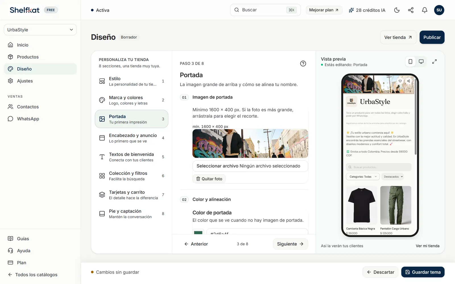Switch preview to mobile view
This screenshot has width=455, height=284.
pyautogui.click(x=410, y=62)
